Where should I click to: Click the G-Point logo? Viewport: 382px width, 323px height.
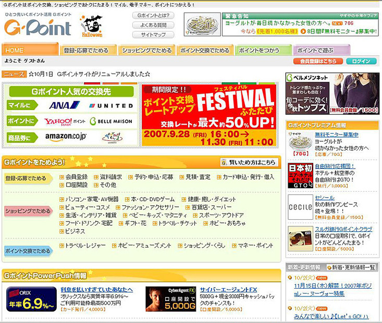[38, 27]
